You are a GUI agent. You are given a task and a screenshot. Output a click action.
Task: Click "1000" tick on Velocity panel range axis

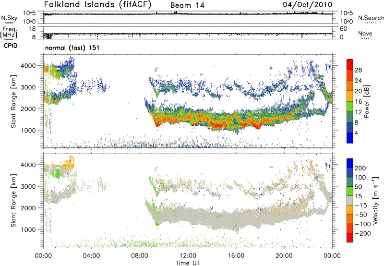click(x=28, y=230)
